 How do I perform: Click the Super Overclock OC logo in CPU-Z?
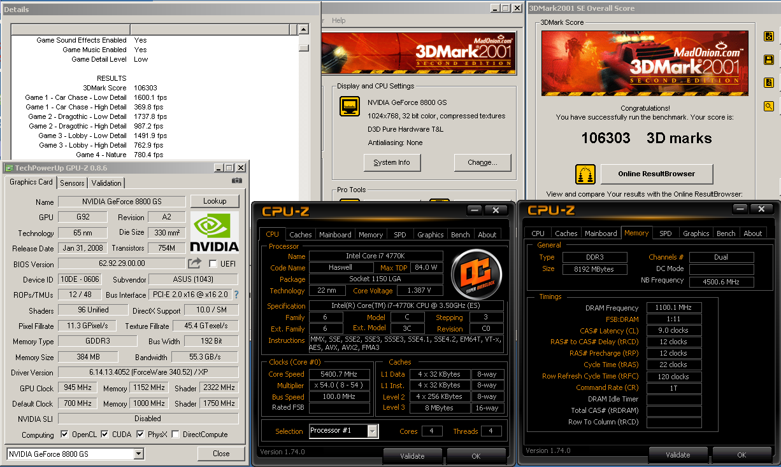tap(477, 274)
